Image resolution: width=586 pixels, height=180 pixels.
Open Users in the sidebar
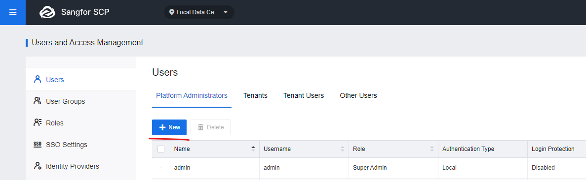point(81,79)
